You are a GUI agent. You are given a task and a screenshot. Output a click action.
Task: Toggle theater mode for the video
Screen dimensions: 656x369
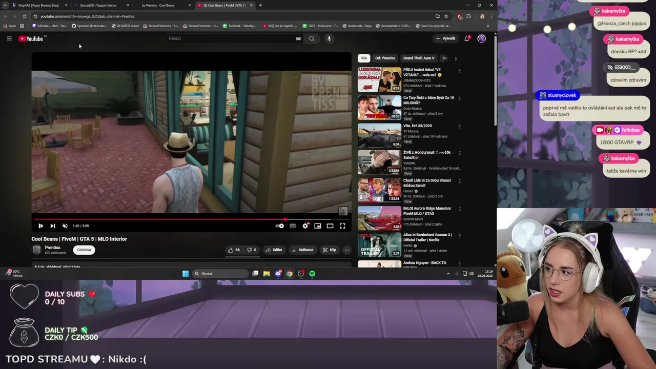[x=330, y=225]
